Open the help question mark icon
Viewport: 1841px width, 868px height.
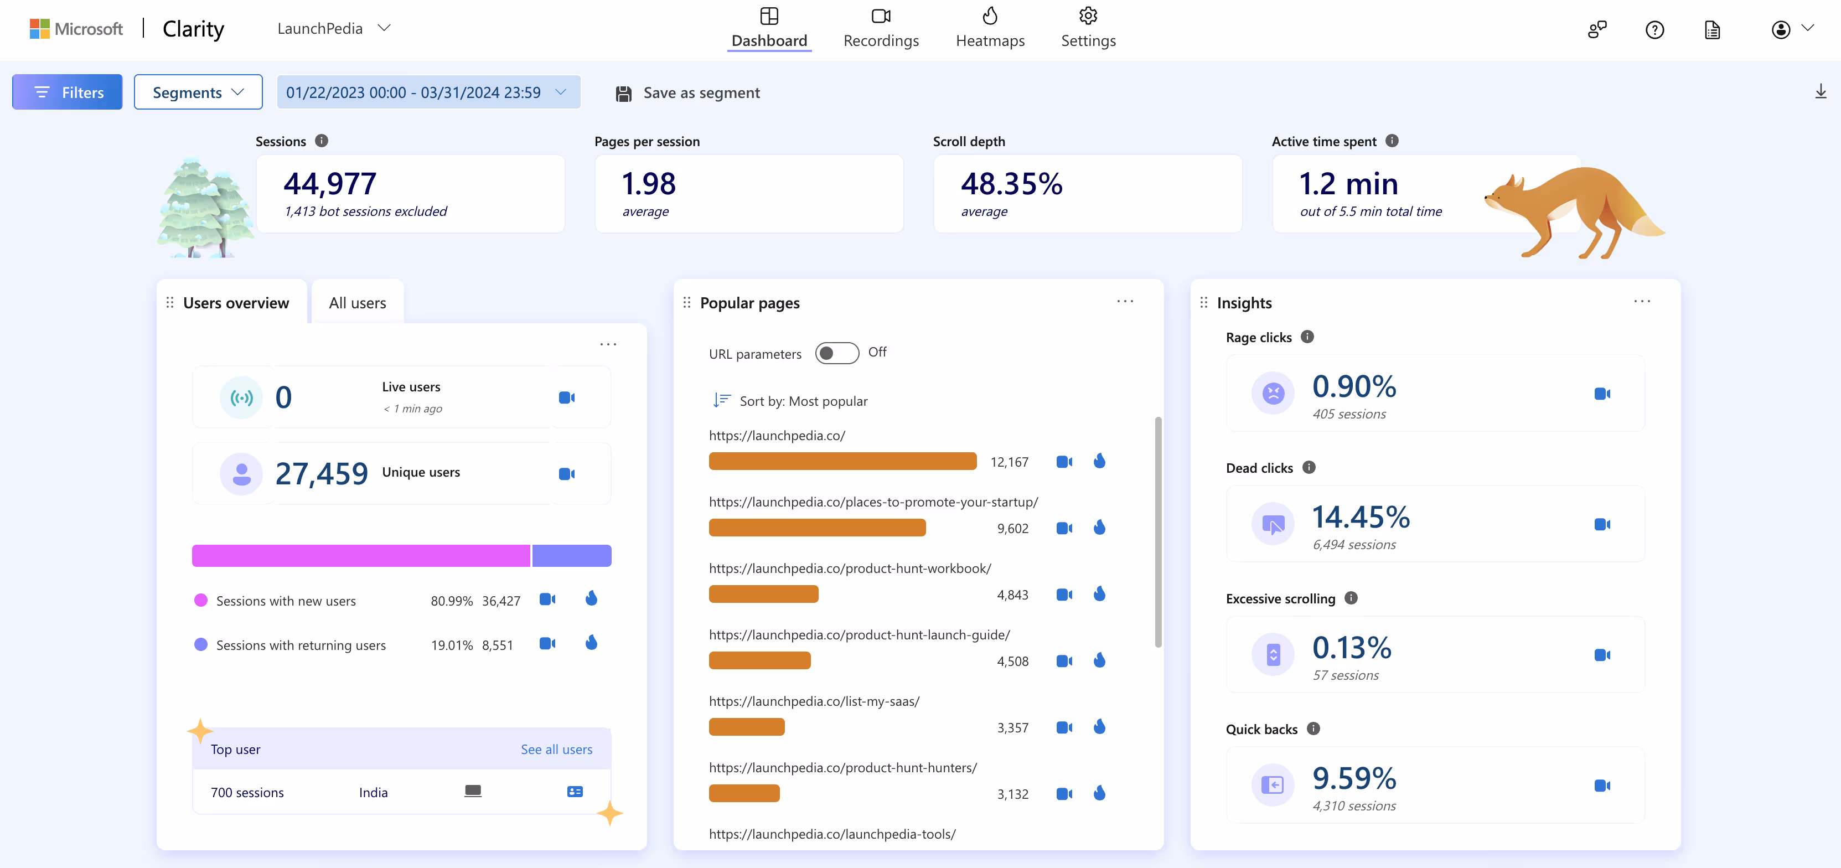1654,30
